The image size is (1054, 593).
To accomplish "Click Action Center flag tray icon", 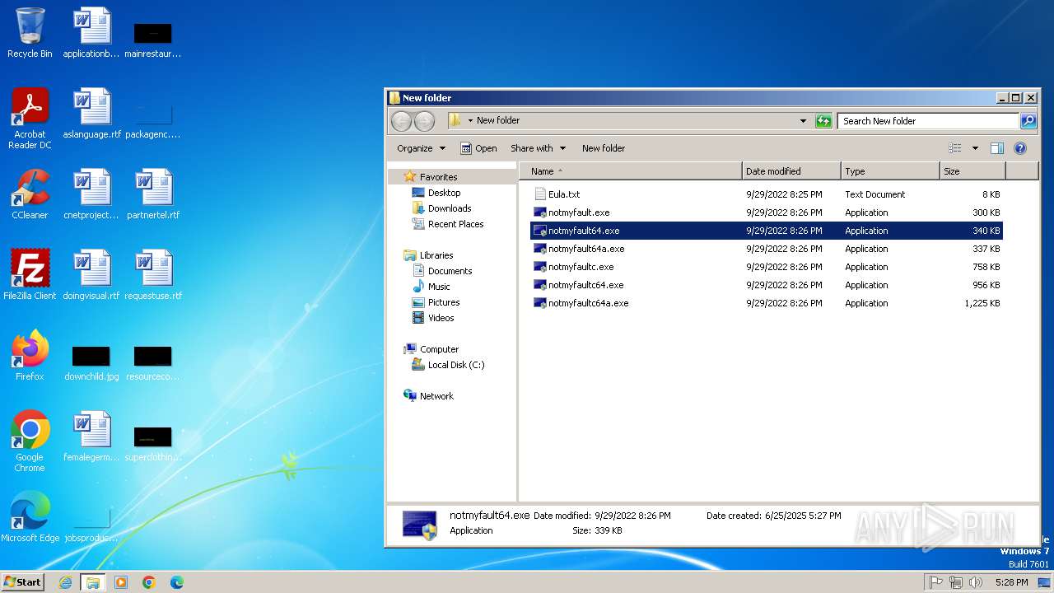I will point(935,582).
